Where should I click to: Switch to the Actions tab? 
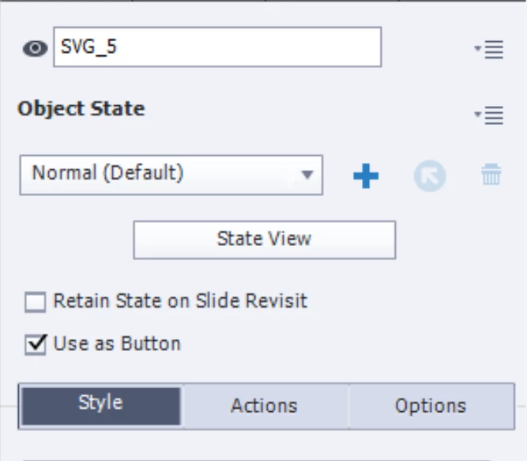pos(264,406)
